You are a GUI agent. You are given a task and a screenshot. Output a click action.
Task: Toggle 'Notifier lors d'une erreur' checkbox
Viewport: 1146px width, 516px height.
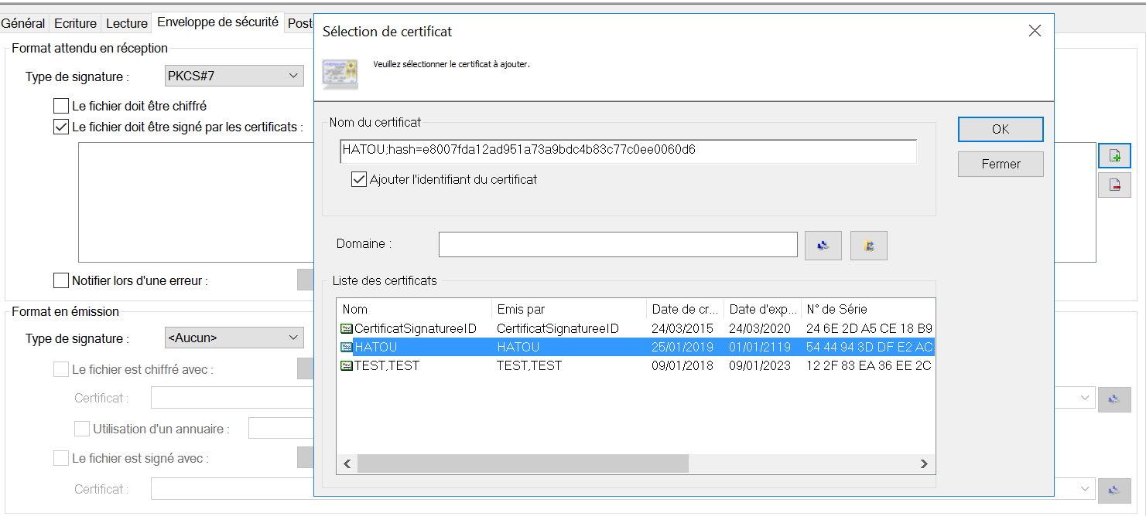[x=61, y=281]
